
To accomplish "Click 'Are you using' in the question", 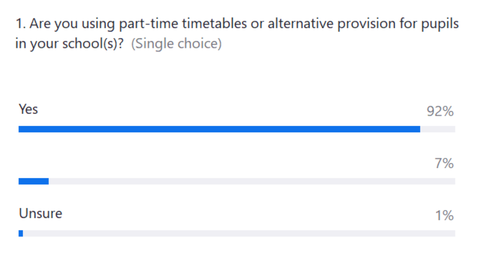I will (69, 24).
